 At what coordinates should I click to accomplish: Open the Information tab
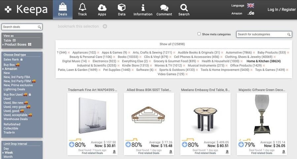click(x=143, y=10)
